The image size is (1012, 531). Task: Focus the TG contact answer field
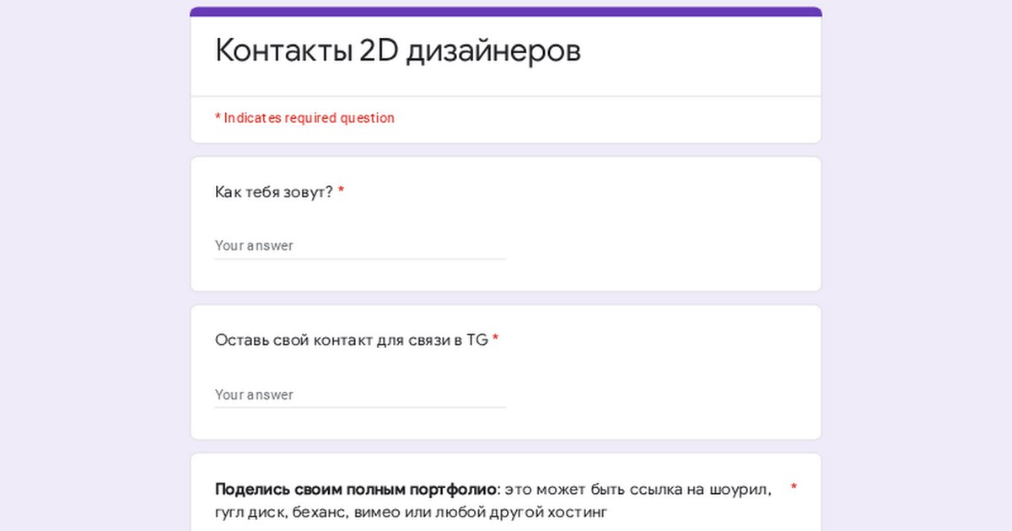click(x=359, y=394)
